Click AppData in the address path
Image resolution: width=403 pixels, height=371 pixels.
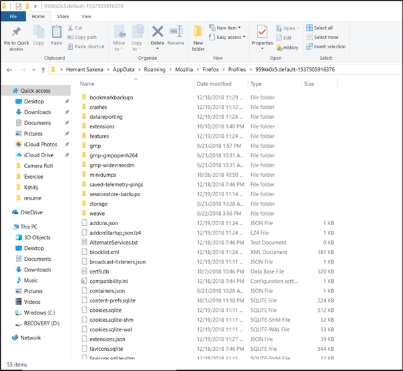coord(124,70)
